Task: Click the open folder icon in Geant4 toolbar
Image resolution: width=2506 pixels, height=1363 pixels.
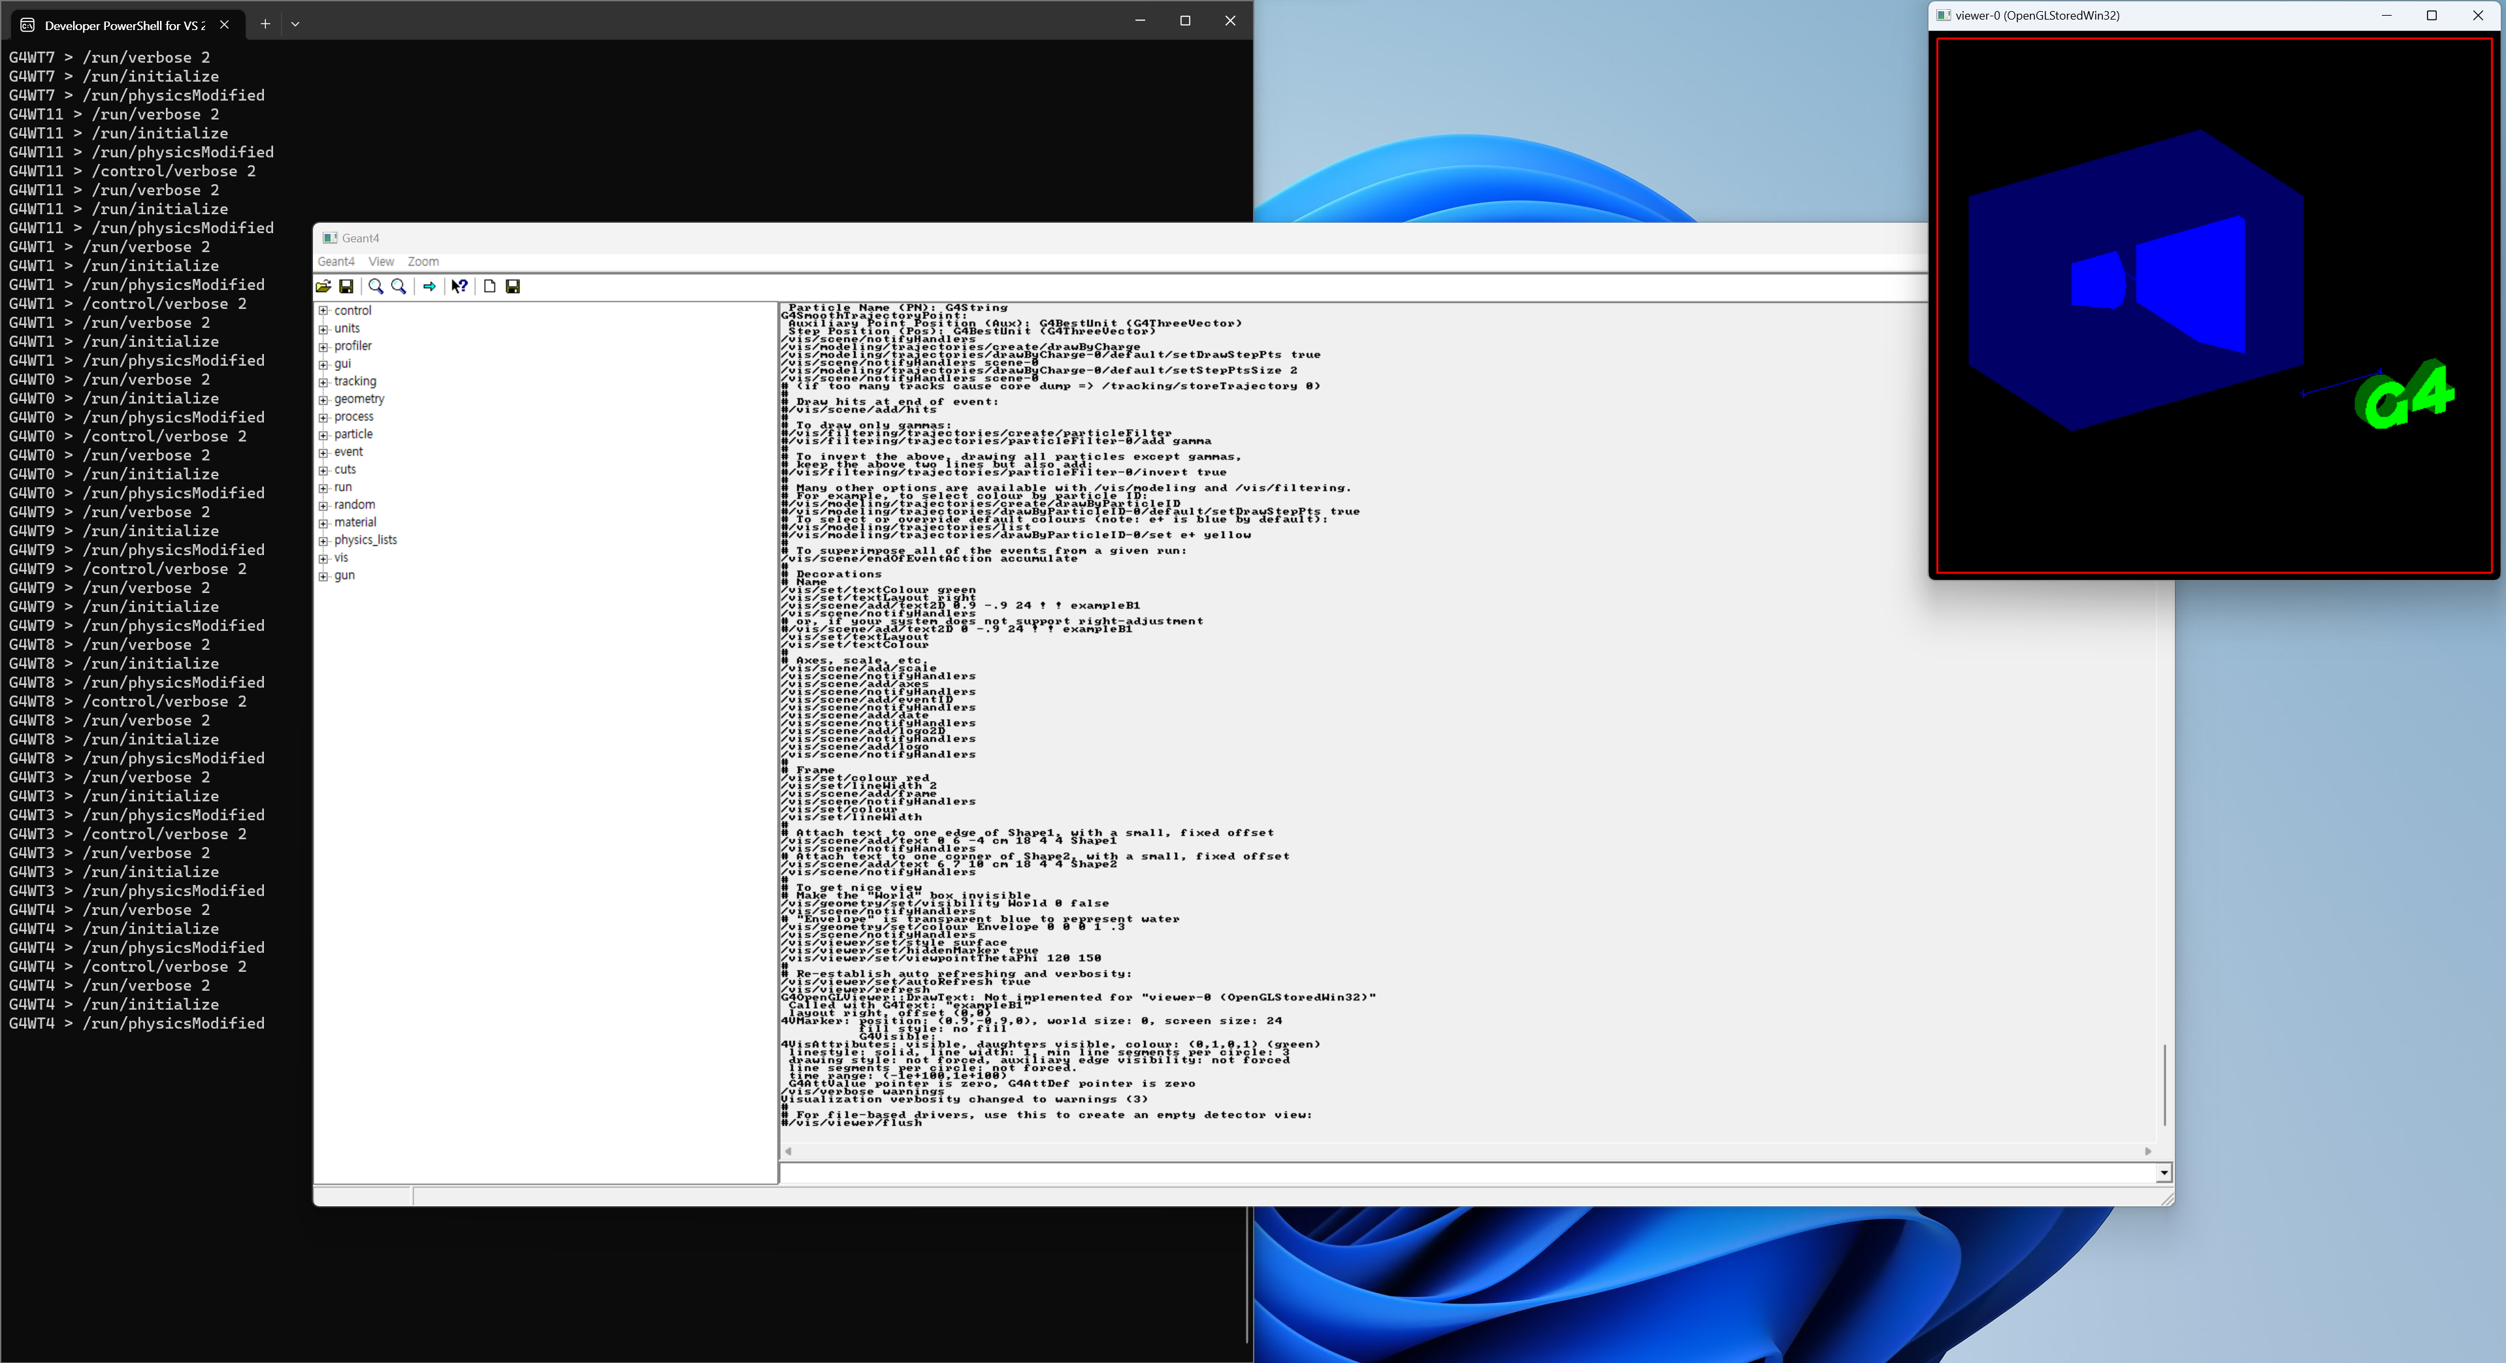Action: pyautogui.click(x=323, y=286)
